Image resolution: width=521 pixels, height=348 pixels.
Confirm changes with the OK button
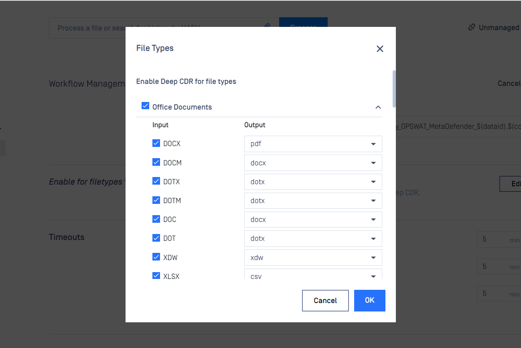(x=369, y=300)
